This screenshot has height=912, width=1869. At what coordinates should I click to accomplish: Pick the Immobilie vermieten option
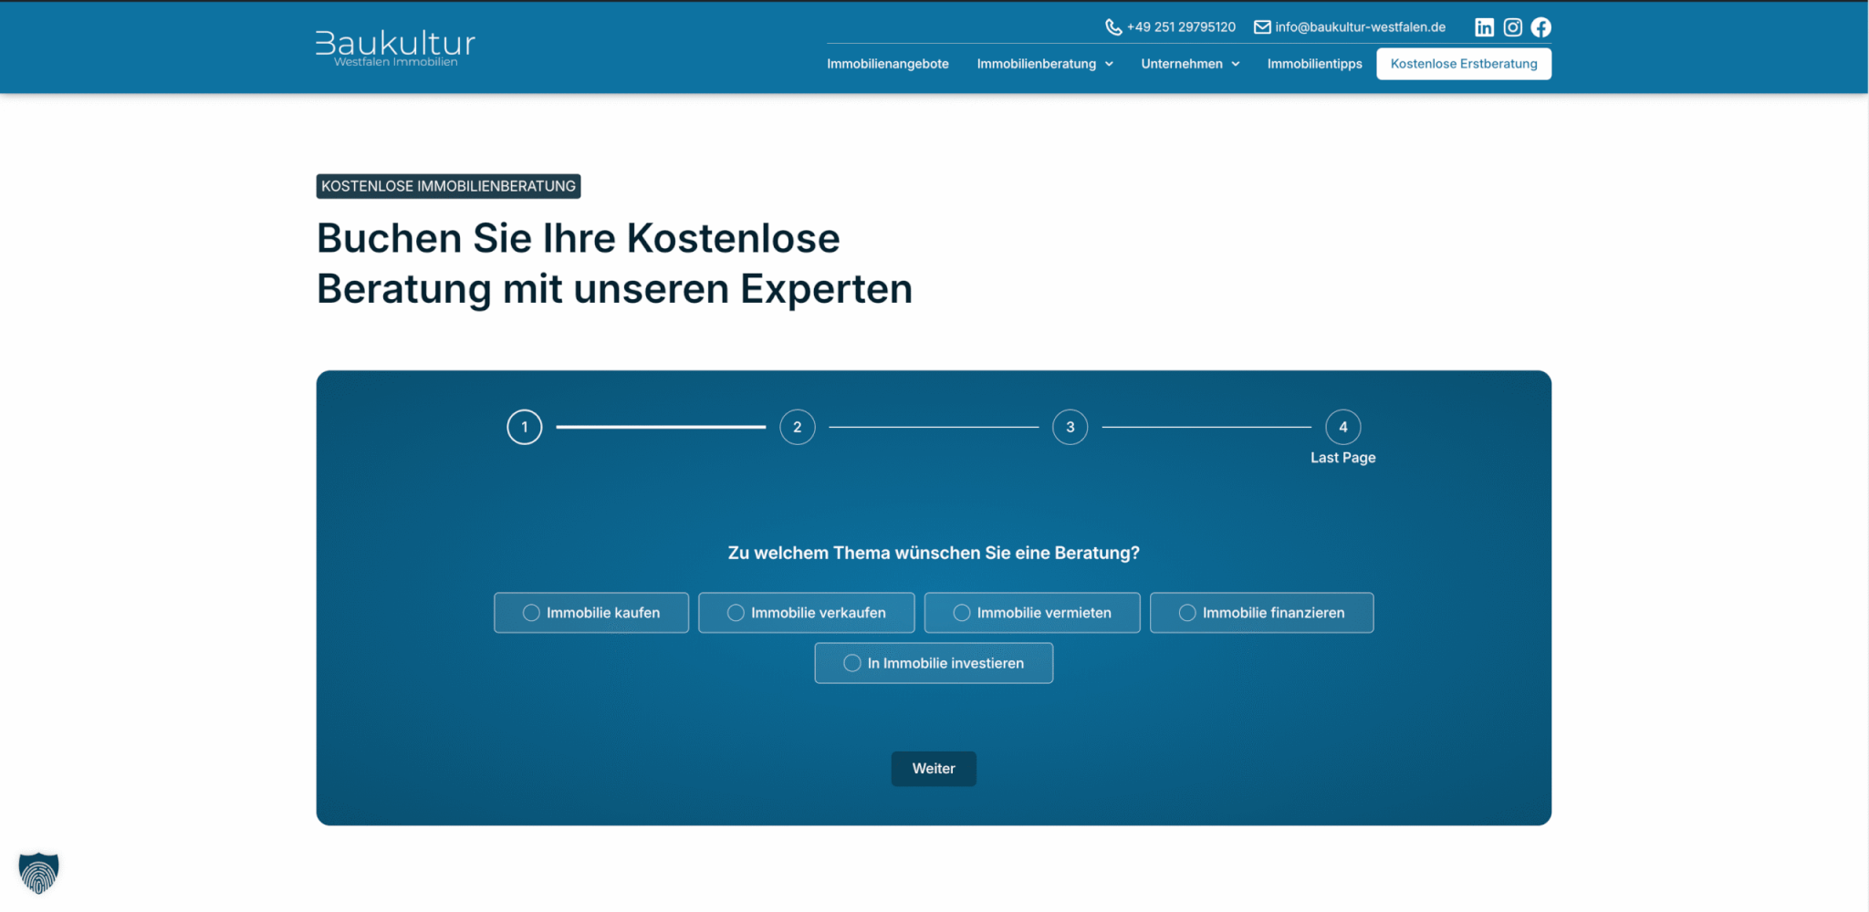tap(962, 613)
